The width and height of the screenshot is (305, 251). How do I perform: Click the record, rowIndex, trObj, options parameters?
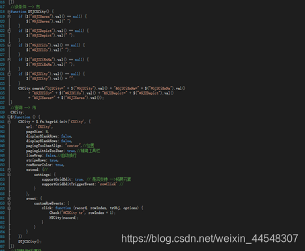pyautogui.click(x=106, y=208)
